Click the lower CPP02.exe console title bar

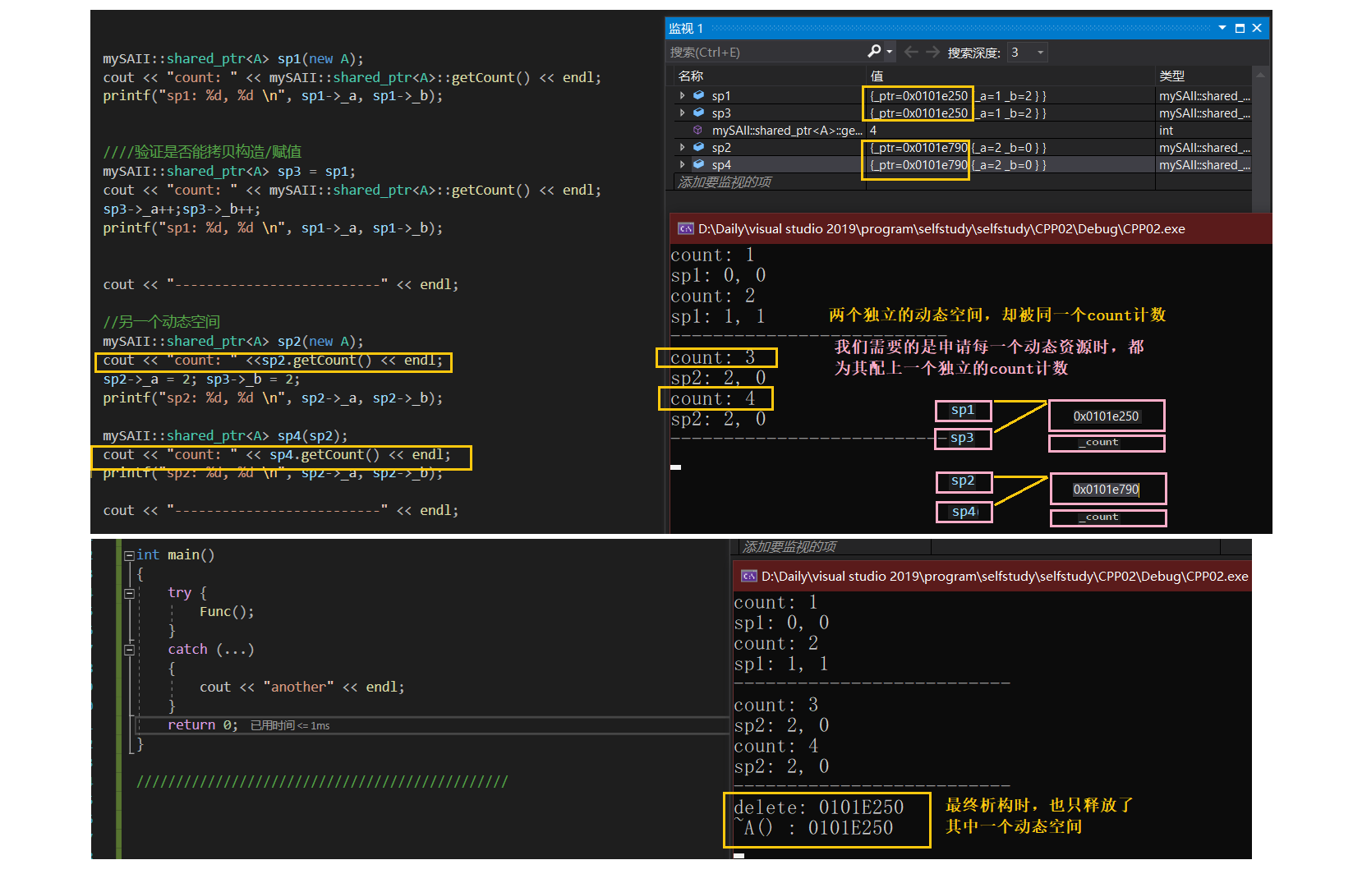(992, 576)
